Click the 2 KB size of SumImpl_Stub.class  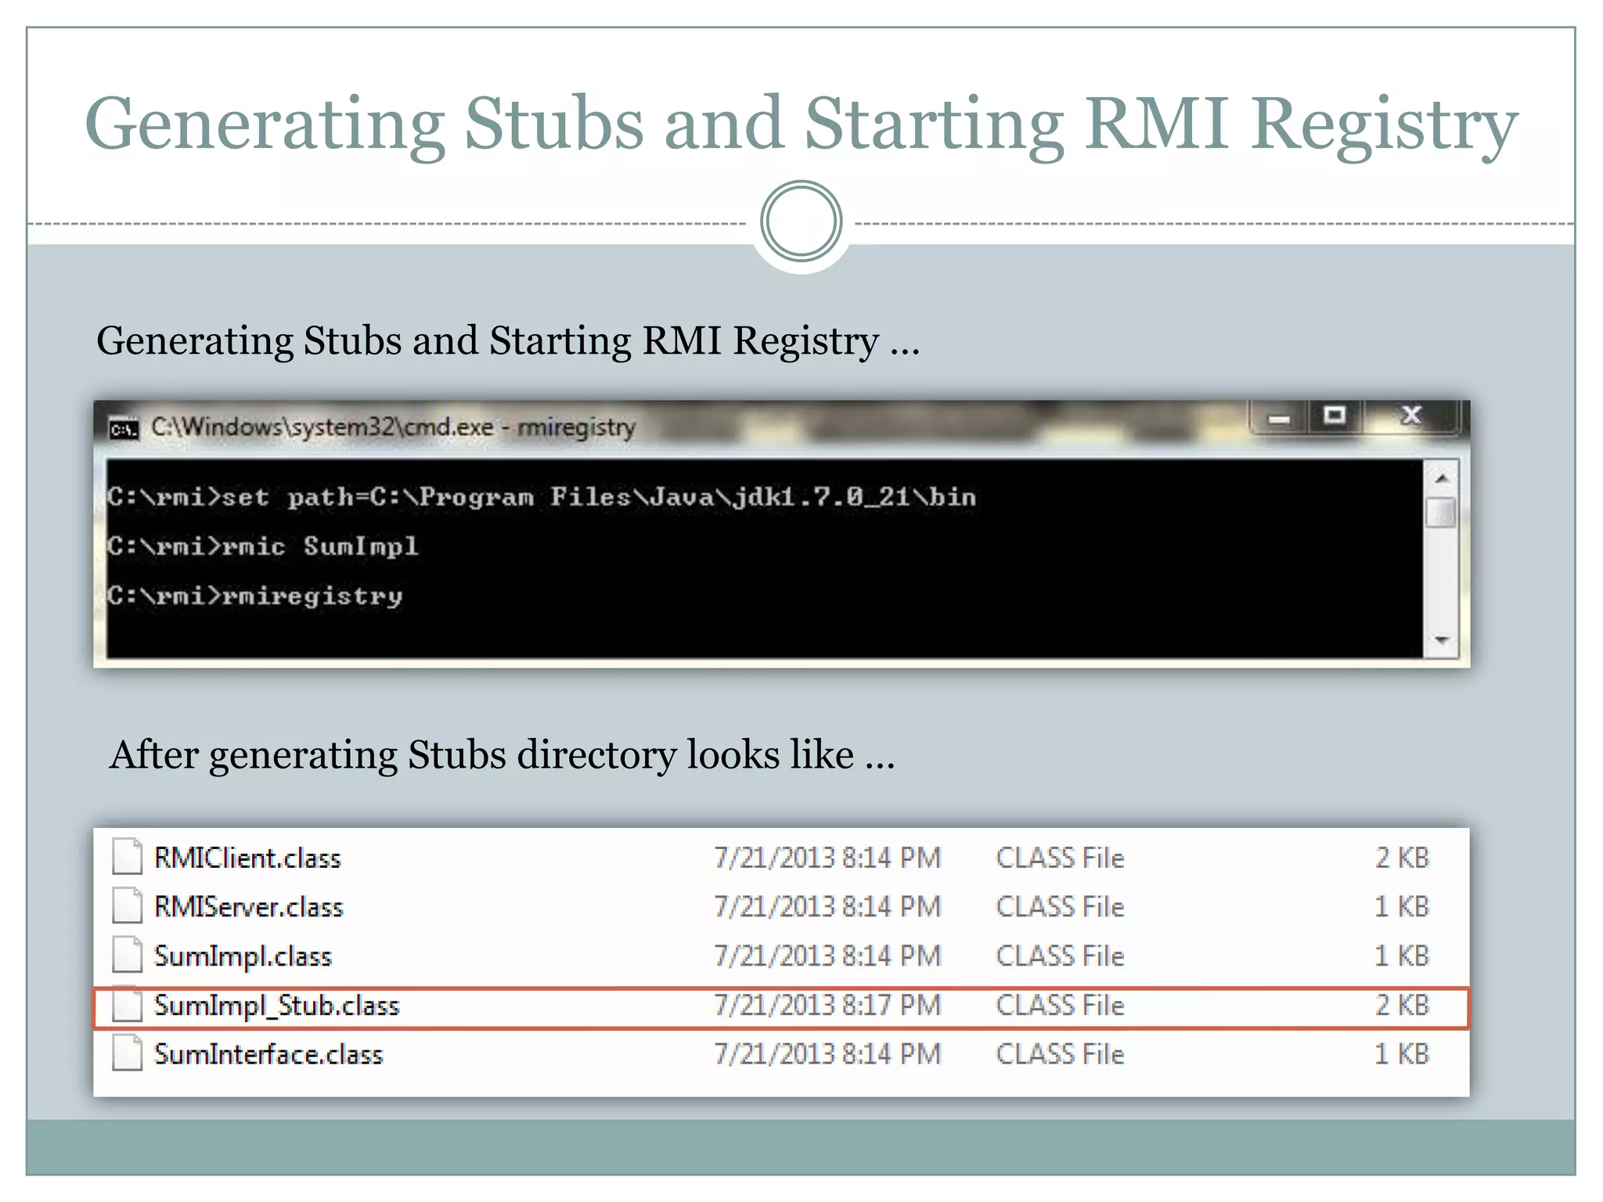click(1402, 1005)
